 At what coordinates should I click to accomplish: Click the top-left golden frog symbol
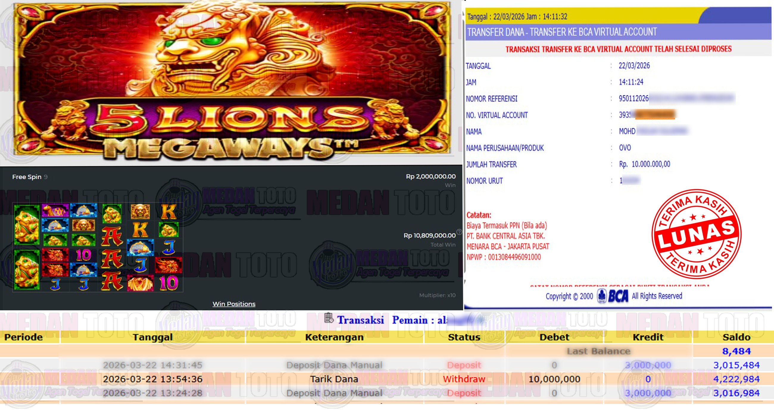pyautogui.click(x=27, y=225)
